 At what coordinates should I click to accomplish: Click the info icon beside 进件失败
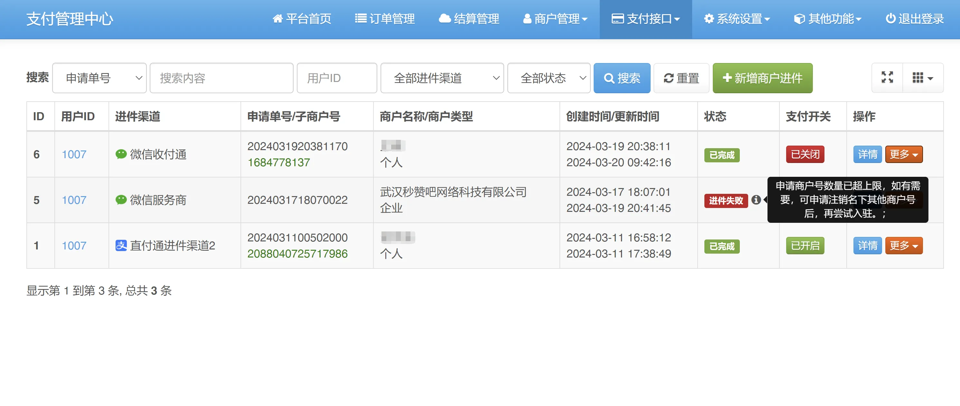[x=756, y=200]
